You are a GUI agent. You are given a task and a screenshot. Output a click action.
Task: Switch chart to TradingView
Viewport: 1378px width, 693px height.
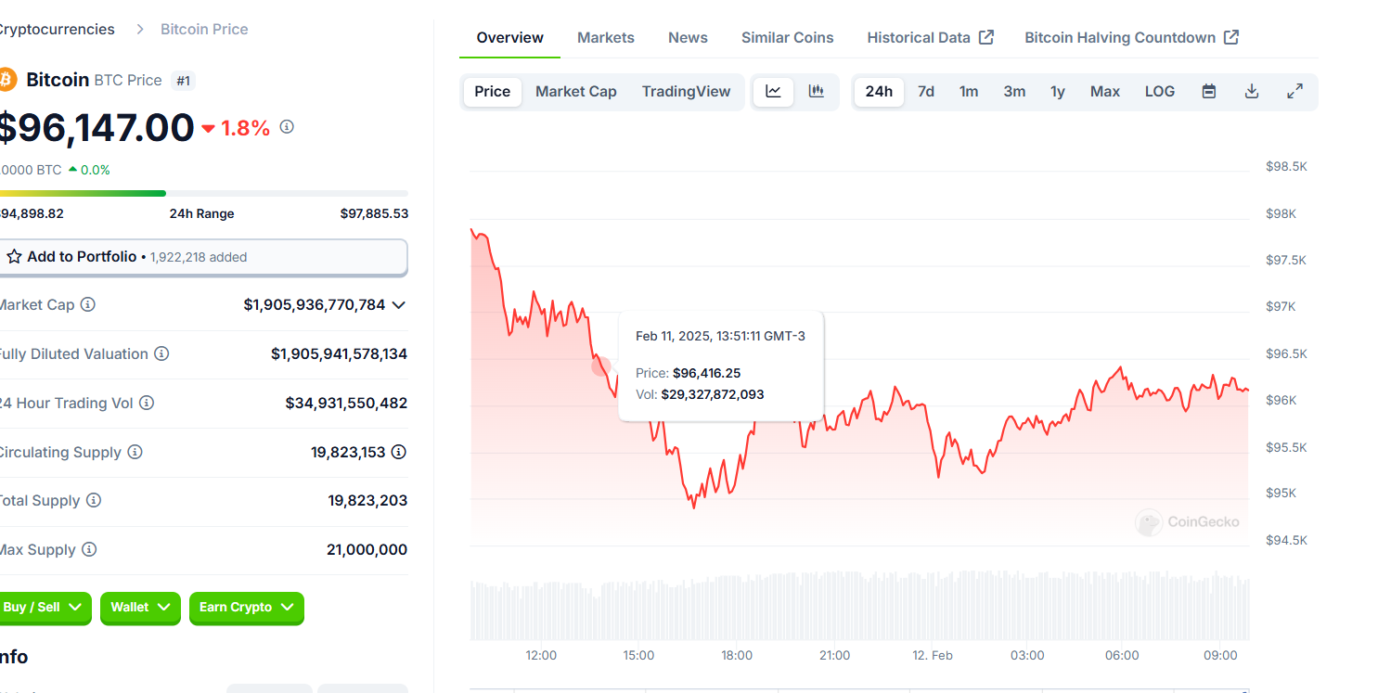point(687,91)
